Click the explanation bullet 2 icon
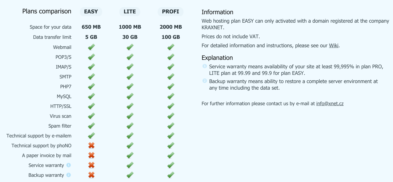The width and height of the screenshot is (393, 182). (x=205, y=81)
